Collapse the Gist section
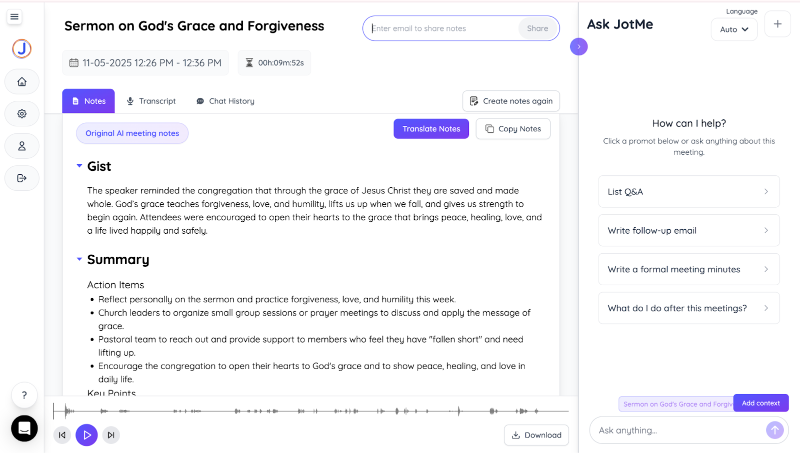This screenshot has width=800, height=453. click(x=78, y=166)
